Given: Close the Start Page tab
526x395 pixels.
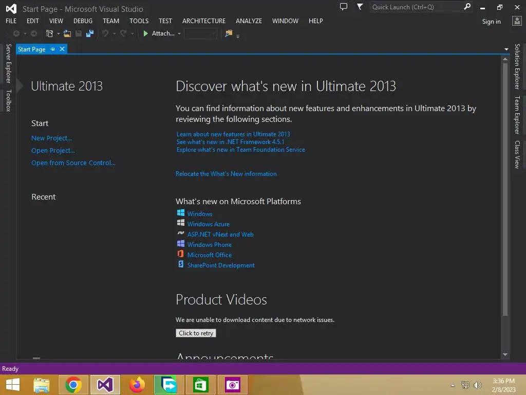Looking at the screenshot, I should 62,49.
